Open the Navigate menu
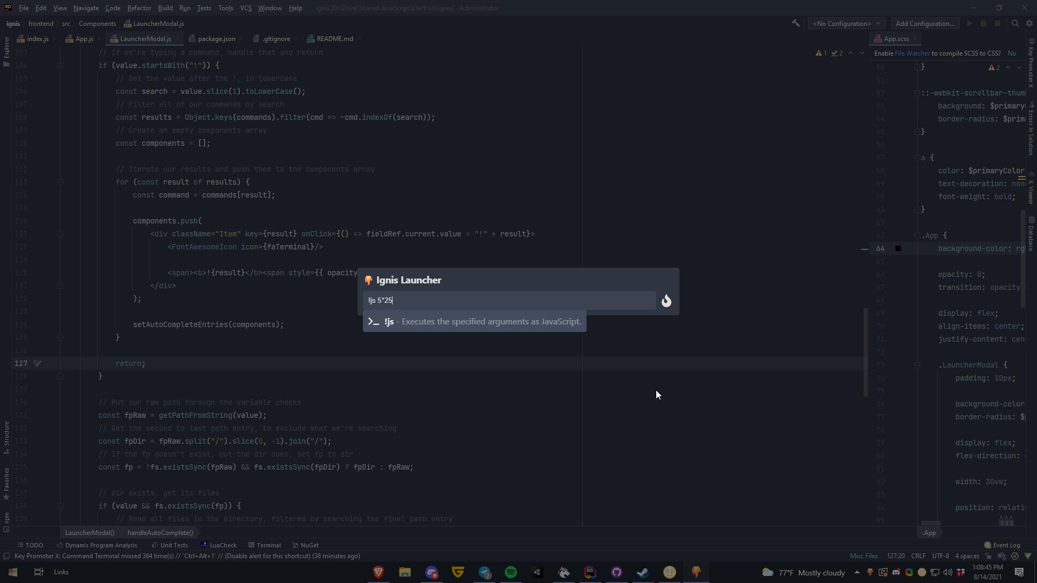This screenshot has height=583, width=1037. click(x=86, y=8)
